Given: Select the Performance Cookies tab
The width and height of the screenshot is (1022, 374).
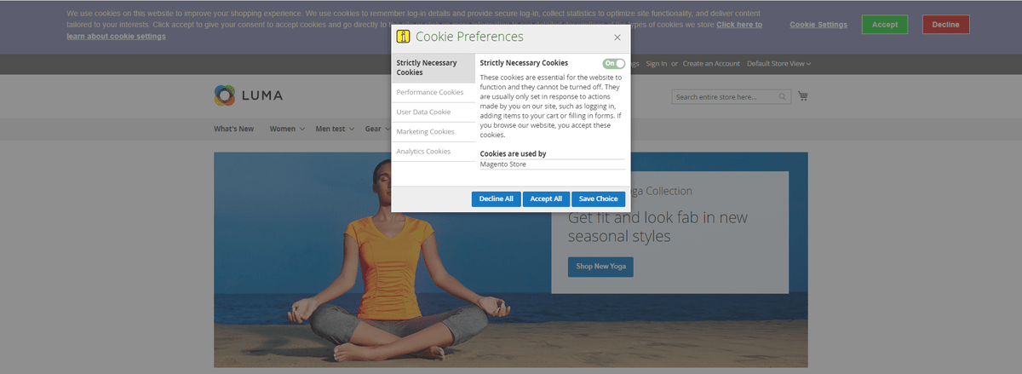Looking at the screenshot, I should click(430, 92).
